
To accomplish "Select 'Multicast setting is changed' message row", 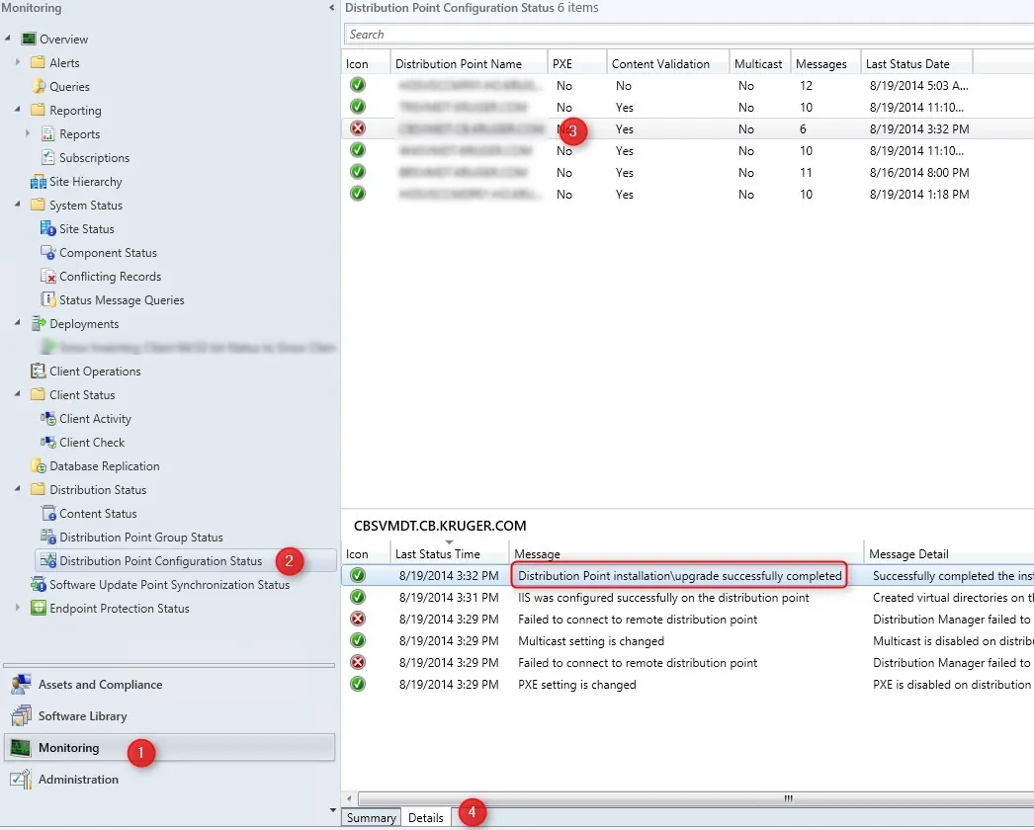I will 688,641.
